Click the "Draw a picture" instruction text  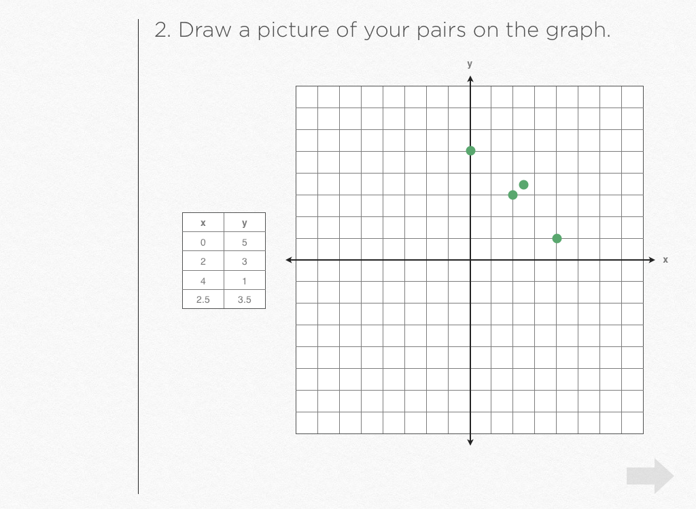point(382,31)
